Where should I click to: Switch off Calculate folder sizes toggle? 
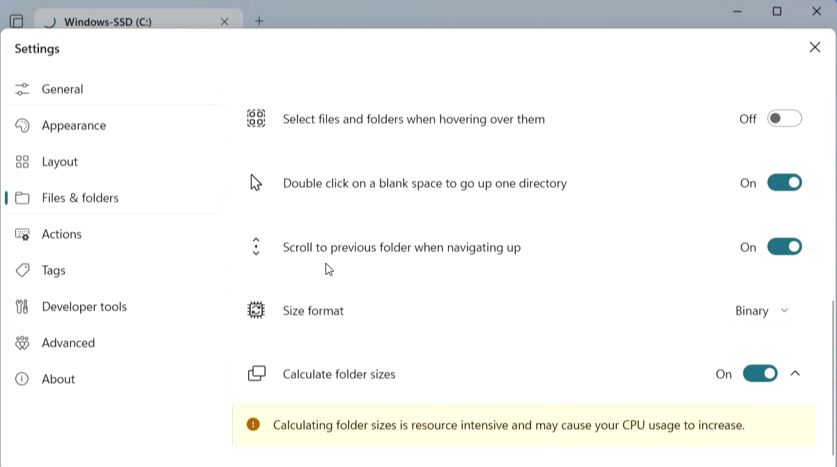click(x=760, y=374)
